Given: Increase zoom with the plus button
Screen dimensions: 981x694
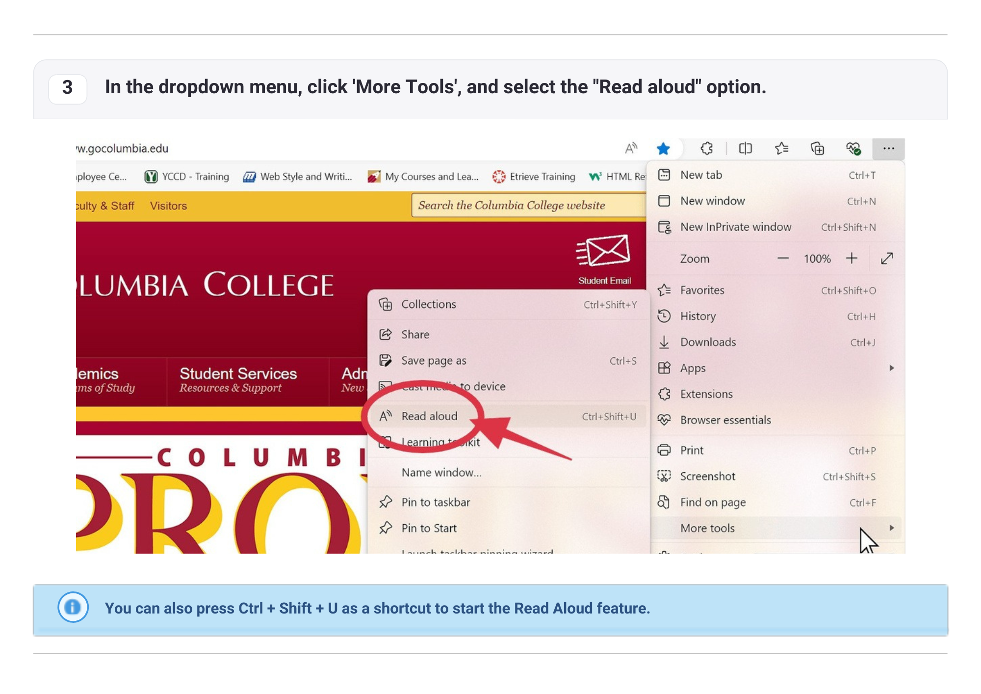Looking at the screenshot, I should 852,258.
